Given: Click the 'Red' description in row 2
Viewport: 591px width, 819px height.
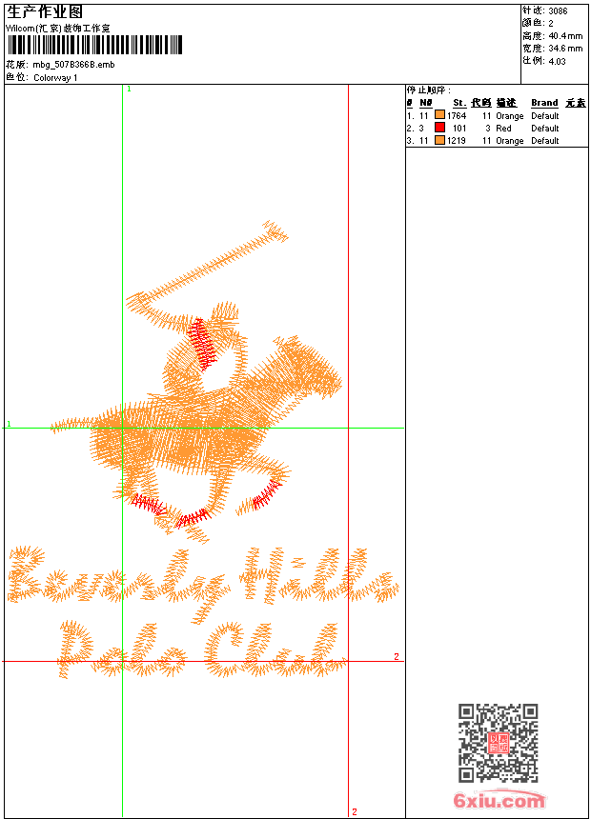Looking at the screenshot, I should click(503, 128).
